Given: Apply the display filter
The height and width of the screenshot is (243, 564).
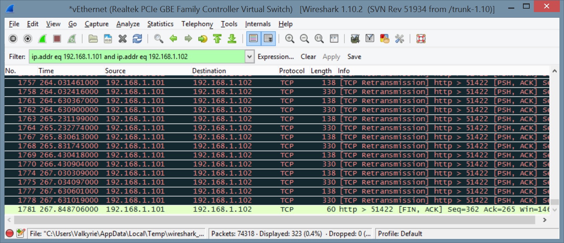Looking at the screenshot, I should tap(332, 57).
